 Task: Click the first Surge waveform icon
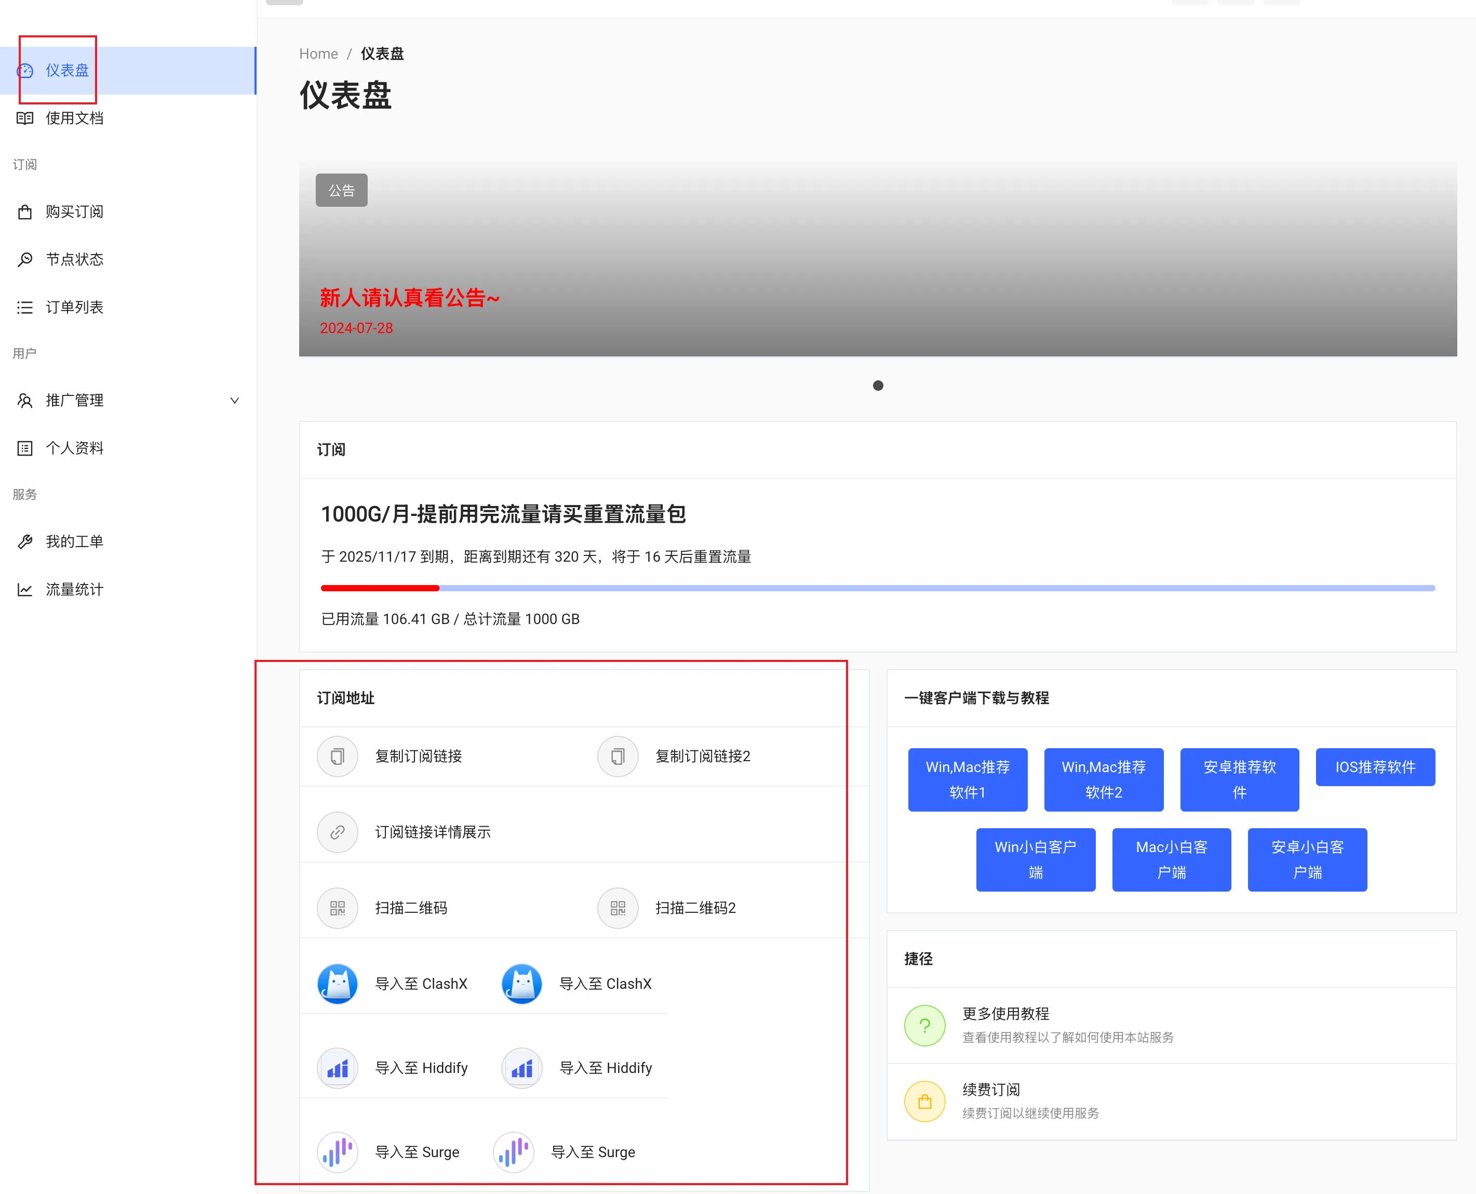(x=338, y=1152)
